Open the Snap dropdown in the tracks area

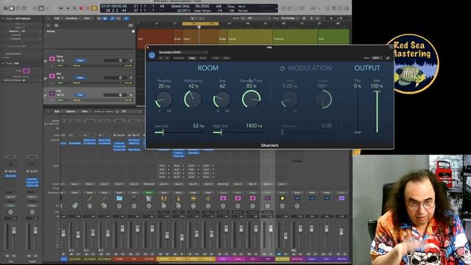(258, 18)
